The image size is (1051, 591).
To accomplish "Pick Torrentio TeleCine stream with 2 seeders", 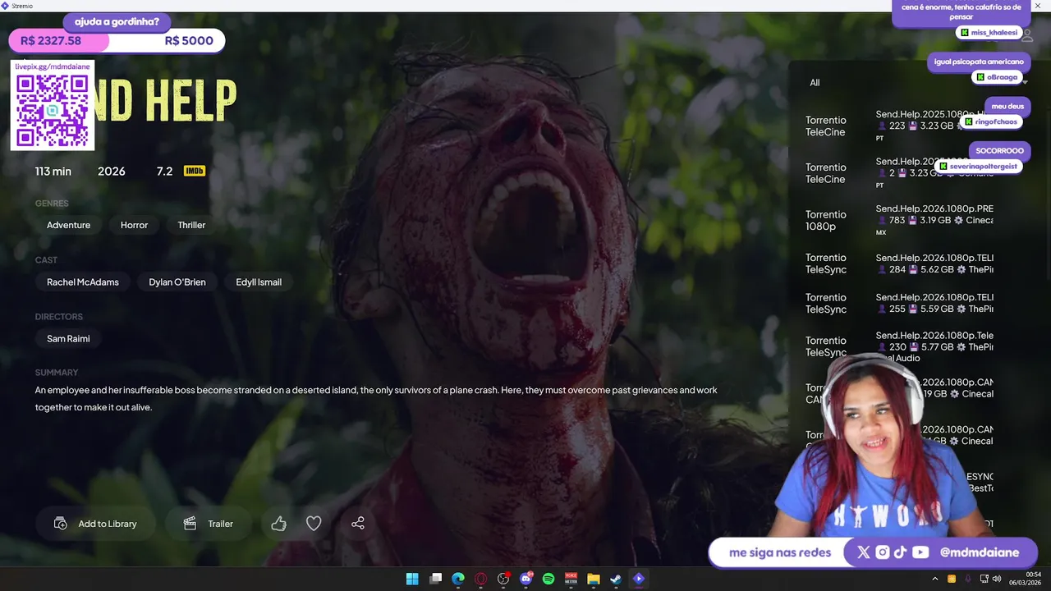I will tap(899, 172).
